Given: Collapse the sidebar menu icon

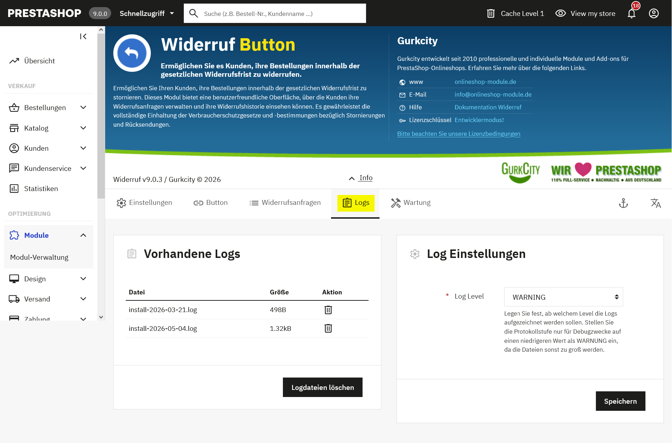Looking at the screenshot, I should pos(83,36).
